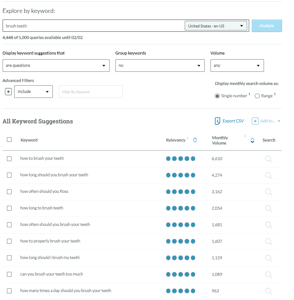
Task: Select the Range volume radio button
Action: pyautogui.click(x=257, y=96)
